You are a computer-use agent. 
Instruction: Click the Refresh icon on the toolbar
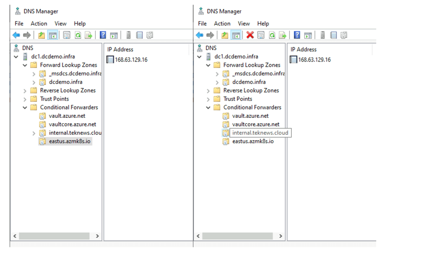click(78, 35)
